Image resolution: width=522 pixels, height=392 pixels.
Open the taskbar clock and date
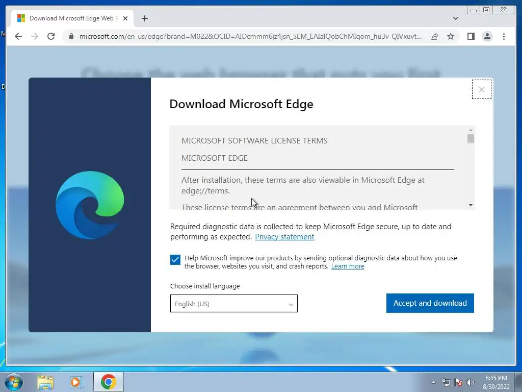coord(496,382)
